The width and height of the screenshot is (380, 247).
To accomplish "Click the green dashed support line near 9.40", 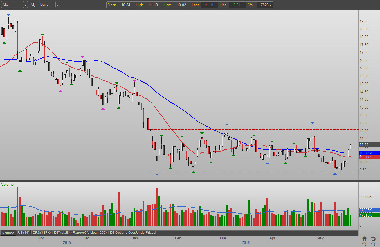I will click(x=253, y=172).
